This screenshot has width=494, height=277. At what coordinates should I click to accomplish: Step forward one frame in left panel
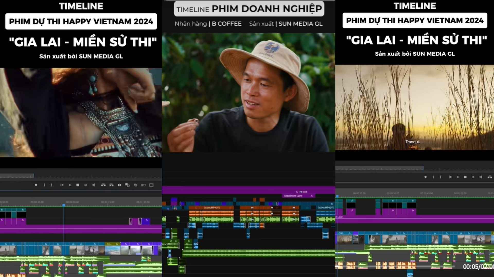click(86, 185)
